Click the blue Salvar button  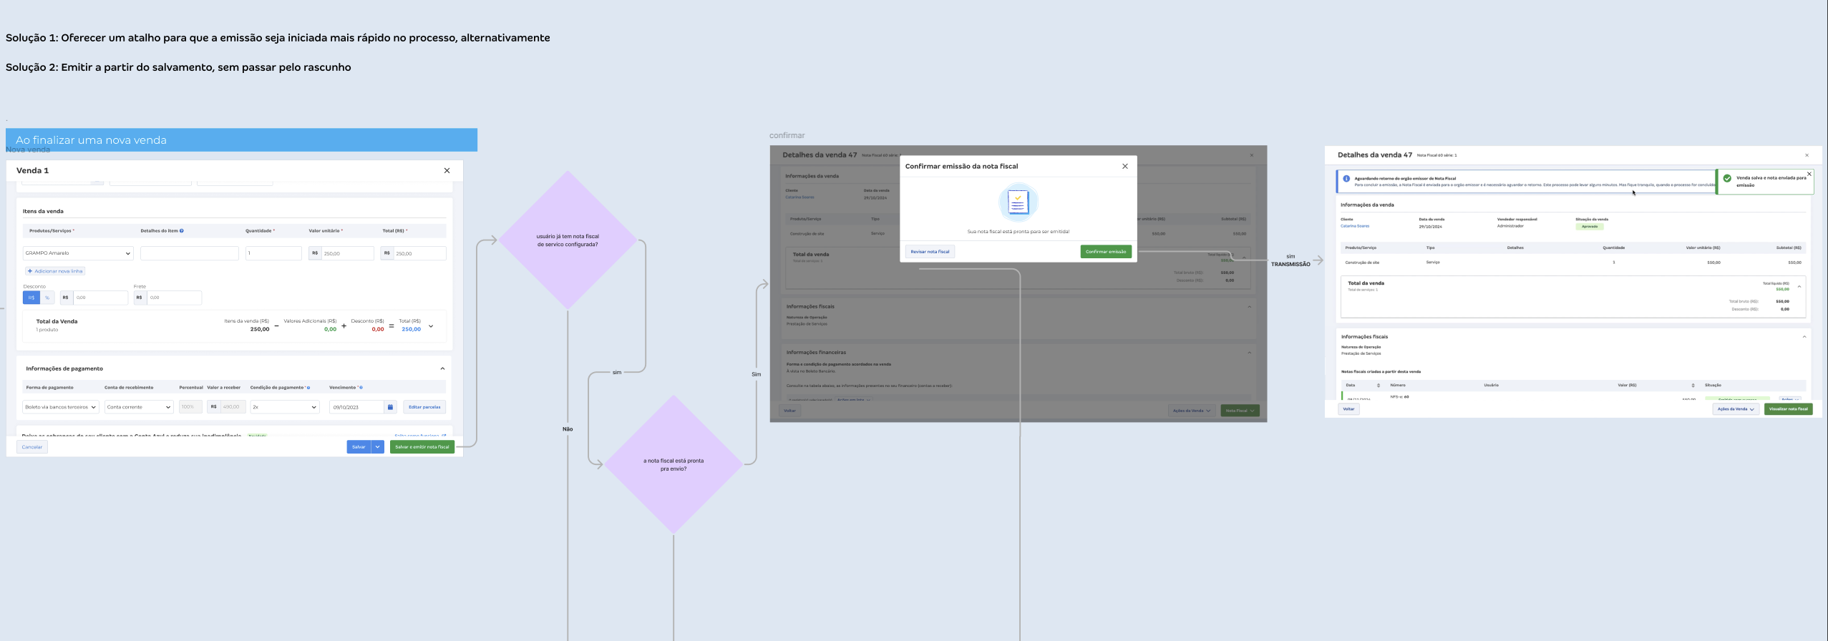point(359,447)
